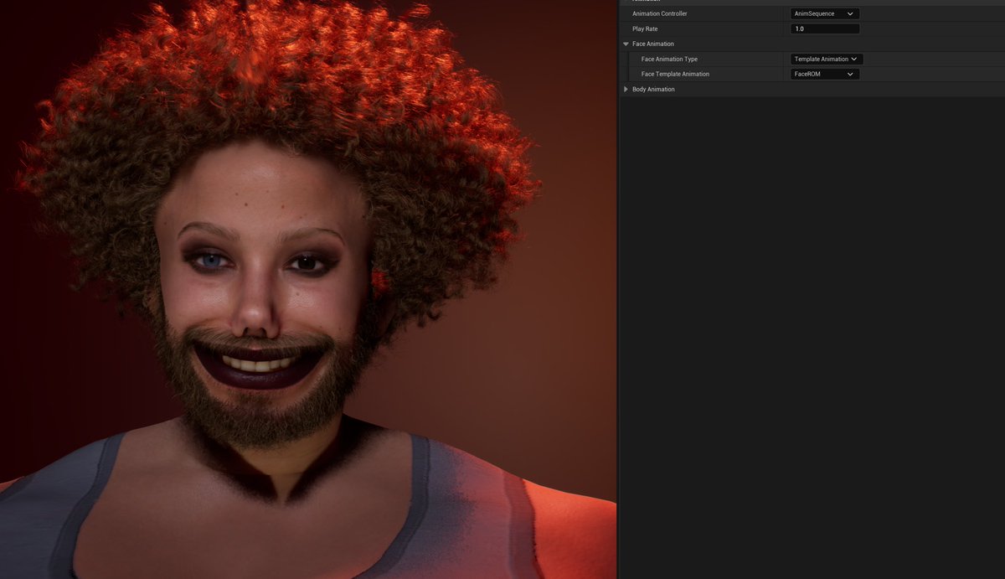This screenshot has height=579, width=1005.
Task: Select the 'Animation Controller' label
Action: pyautogui.click(x=659, y=13)
